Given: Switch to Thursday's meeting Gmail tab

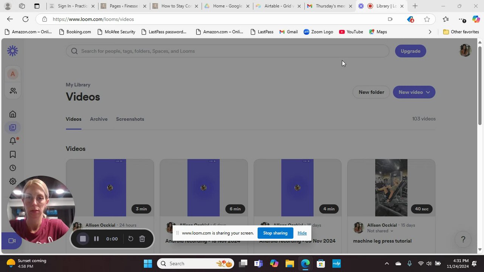Looking at the screenshot, I should click(x=330, y=6).
